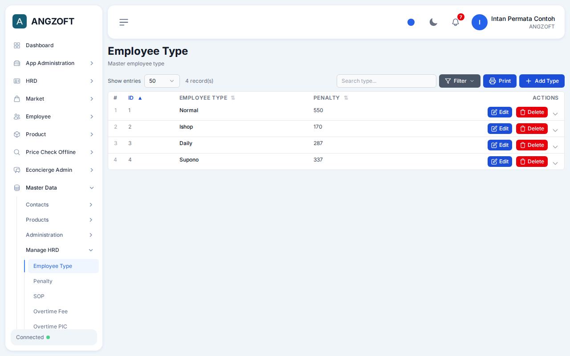
Task: Click the blue theme color dot
Action: coord(411,22)
